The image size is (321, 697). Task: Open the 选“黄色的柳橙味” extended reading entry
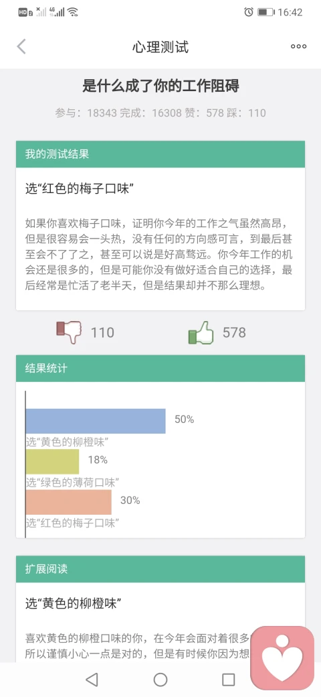74,603
